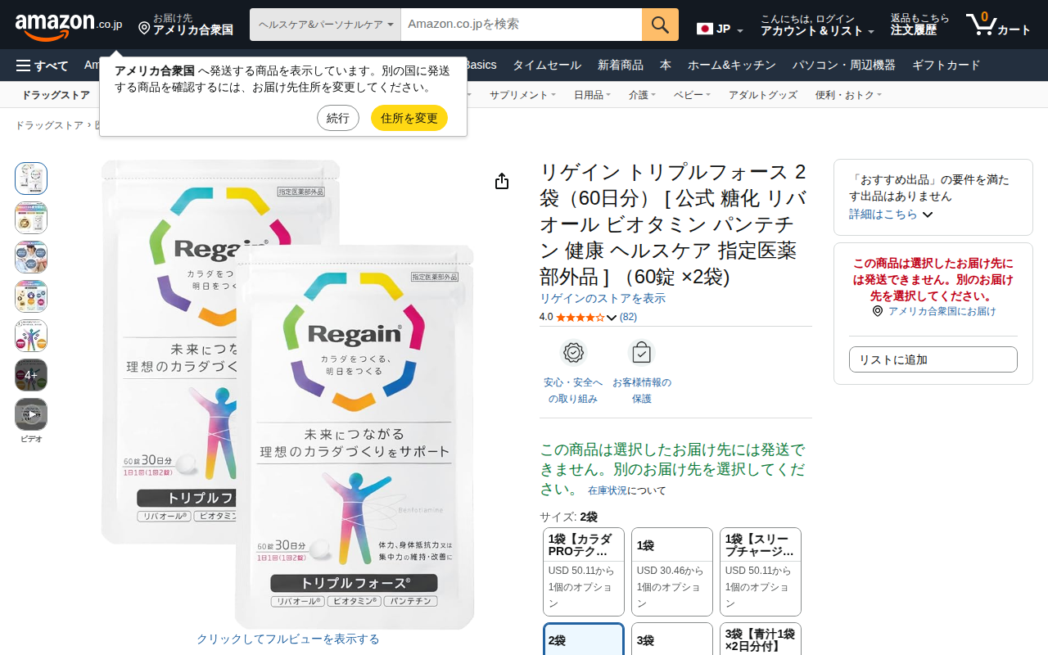Open the JP flag language selector
Viewport: 1048px width, 655px height.
tap(720, 29)
